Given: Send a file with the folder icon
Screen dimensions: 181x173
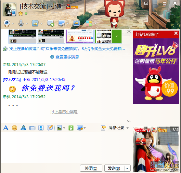Looking at the screenshot, I should [35, 23].
